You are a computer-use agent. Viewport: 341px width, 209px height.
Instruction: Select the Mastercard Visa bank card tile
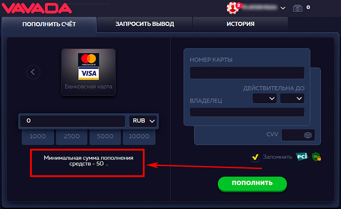(x=88, y=72)
